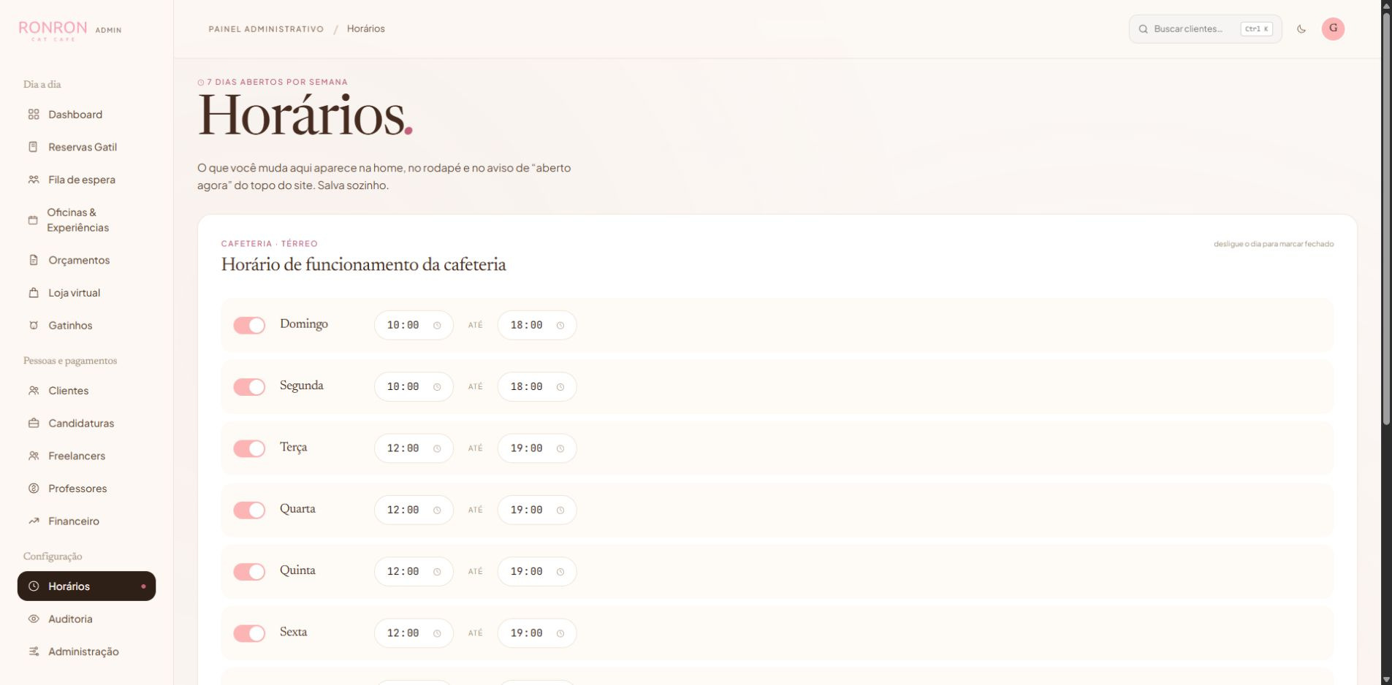Click the Horários breadcrumb text

point(365,29)
